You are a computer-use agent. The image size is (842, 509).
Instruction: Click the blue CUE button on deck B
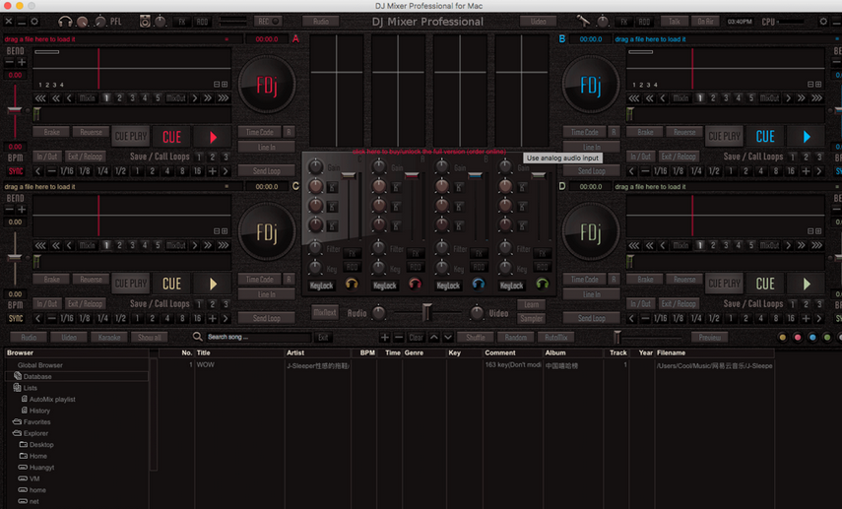coord(765,137)
